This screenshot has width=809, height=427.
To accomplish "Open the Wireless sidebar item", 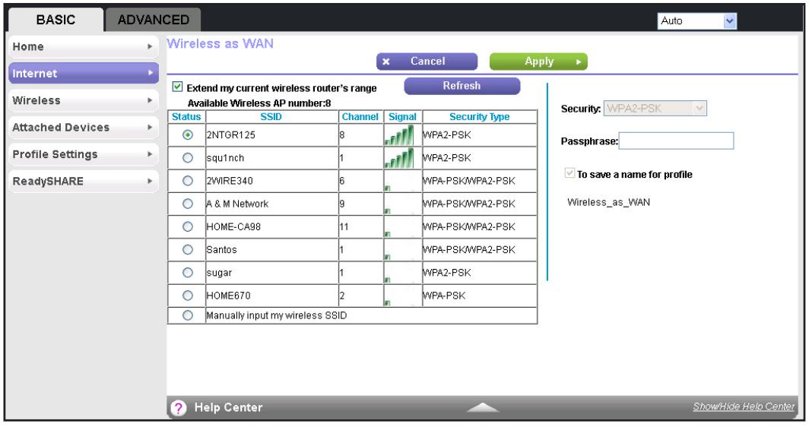I will (x=84, y=100).
